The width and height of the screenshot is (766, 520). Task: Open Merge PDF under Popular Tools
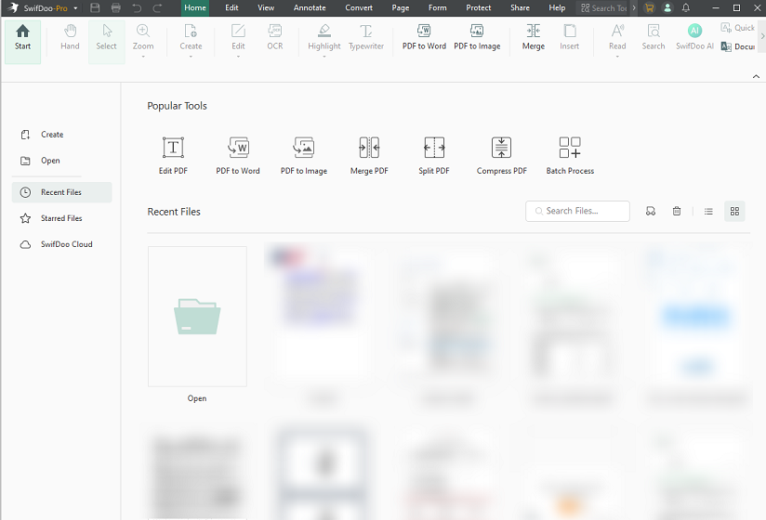coord(369,156)
